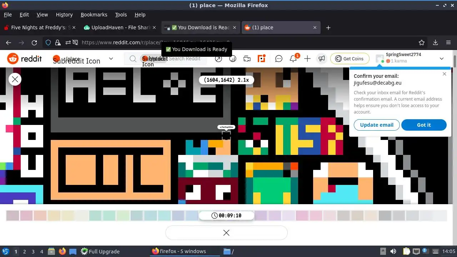
Task: Open the Firefox downloads panel
Action: coord(435,42)
